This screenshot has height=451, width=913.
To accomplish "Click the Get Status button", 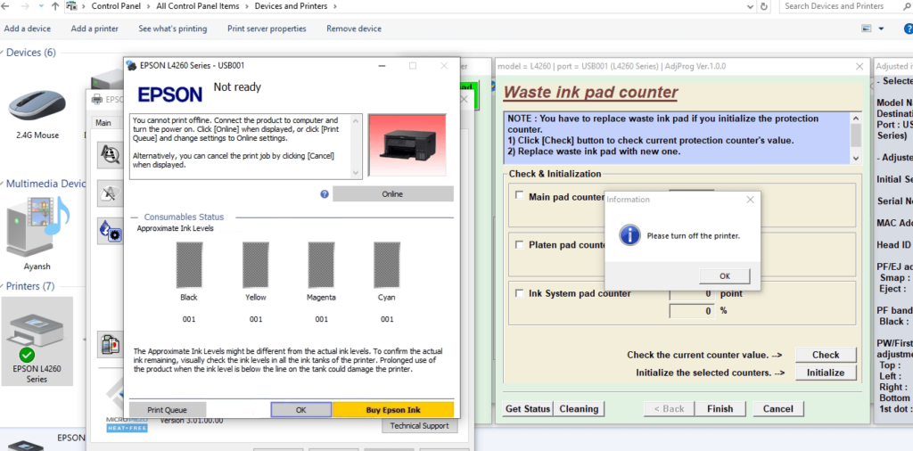I will pyautogui.click(x=528, y=409).
